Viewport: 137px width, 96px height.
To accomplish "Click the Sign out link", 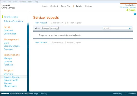I will (x=133, y=7).
